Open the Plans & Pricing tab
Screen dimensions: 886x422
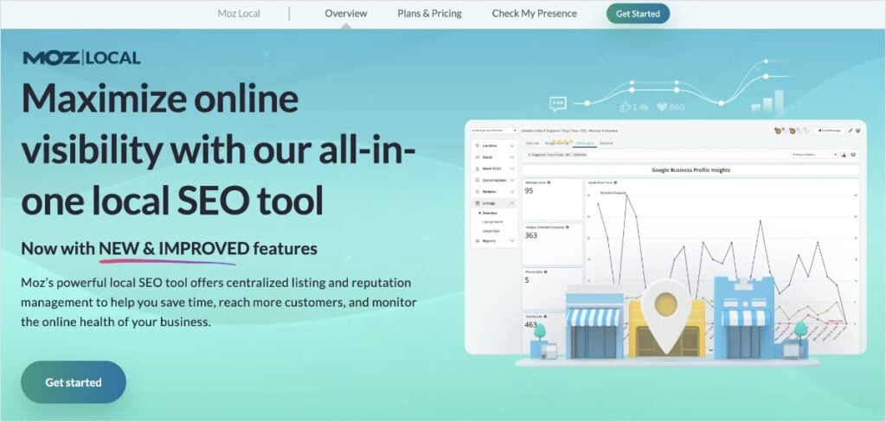pos(429,14)
